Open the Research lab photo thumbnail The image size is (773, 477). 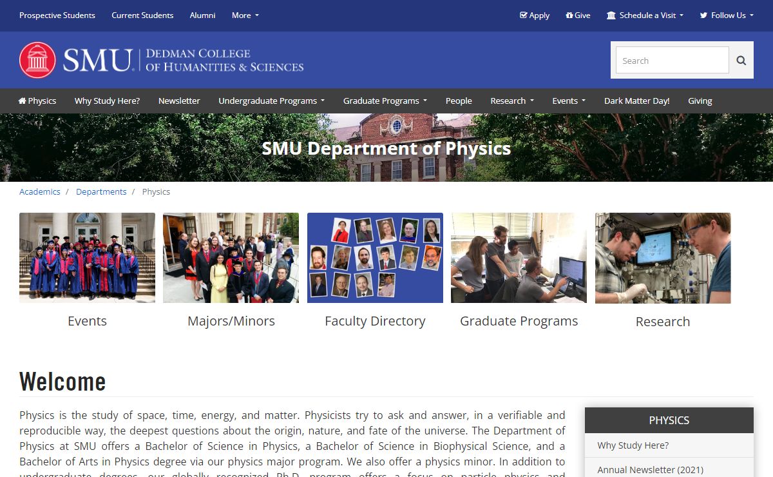[663, 258]
